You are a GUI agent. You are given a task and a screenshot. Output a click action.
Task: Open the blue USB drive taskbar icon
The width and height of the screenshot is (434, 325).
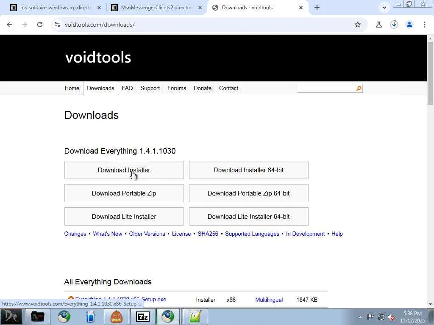pos(90,317)
